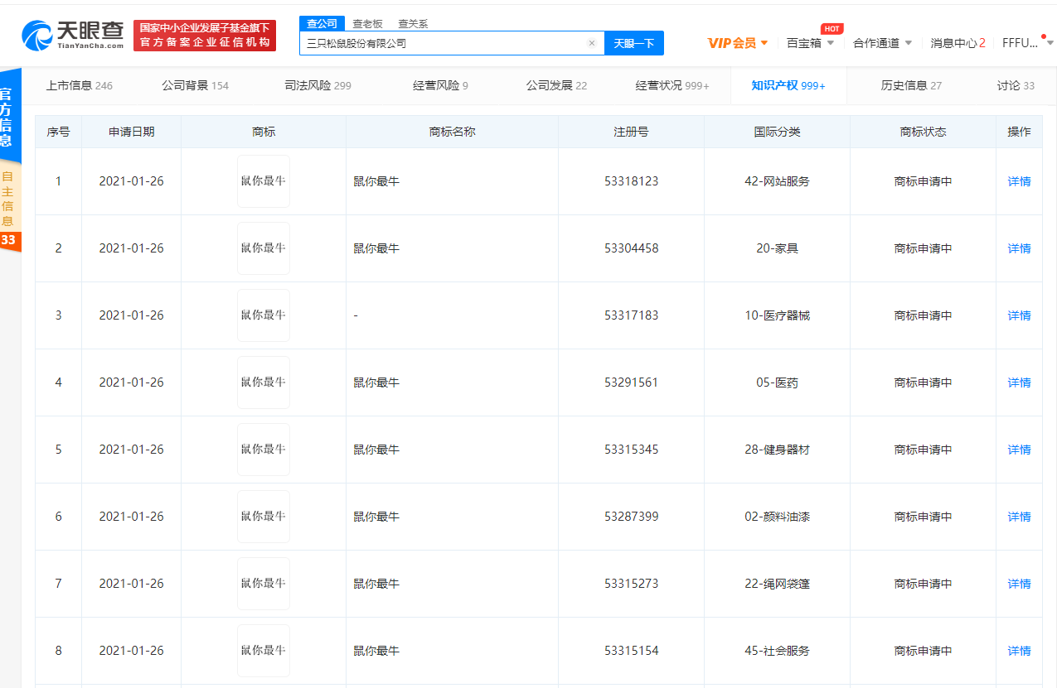1057x688 pixels.
Task: Open the red official credit agency banner
Action: click(x=205, y=36)
